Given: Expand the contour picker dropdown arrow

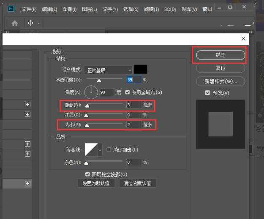Looking at the screenshot, I should click(x=100, y=149).
